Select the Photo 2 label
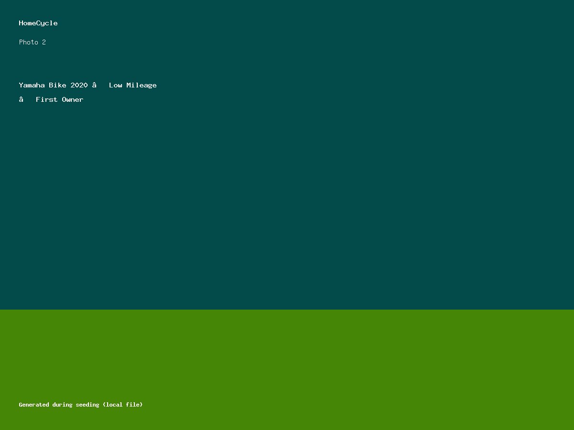 (32, 42)
